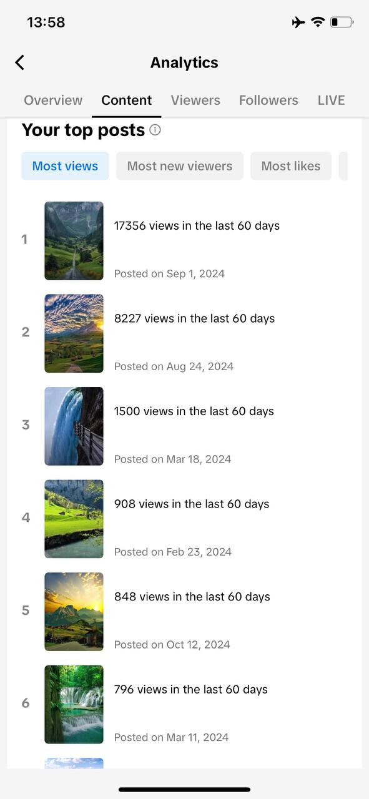Switch to the Overview tab
369x799 pixels.
click(x=53, y=100)
